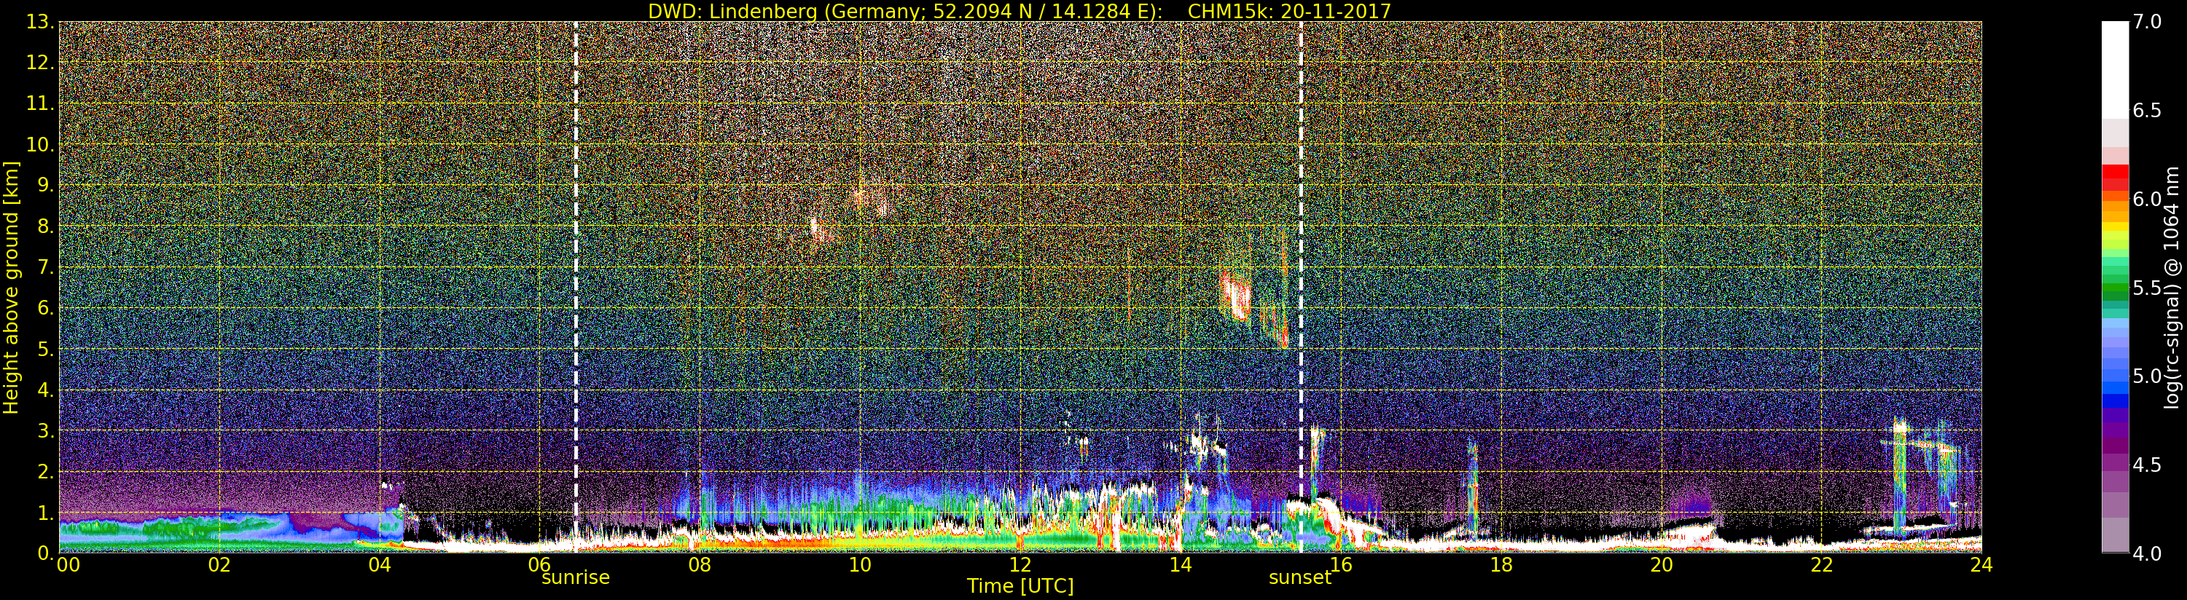Click the colorbar tick label 5.5
Viewport: 2187px width, 600px height.
2147,288
